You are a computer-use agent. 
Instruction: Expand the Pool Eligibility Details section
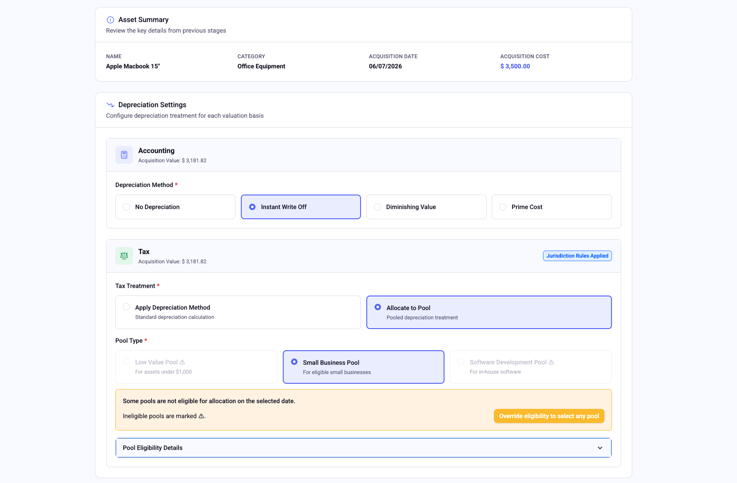tap(364, 448)
